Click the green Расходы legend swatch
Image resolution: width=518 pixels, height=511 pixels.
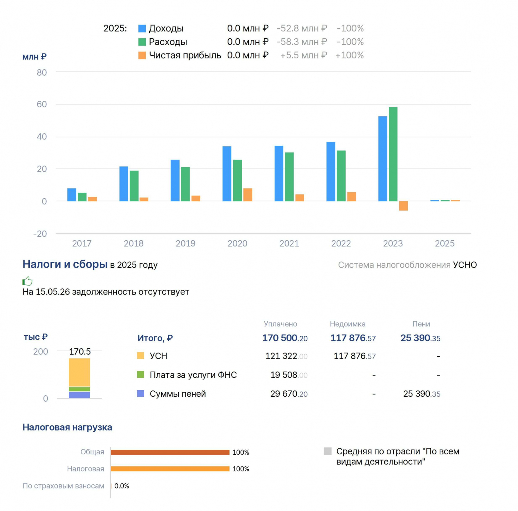coord(142,42)
